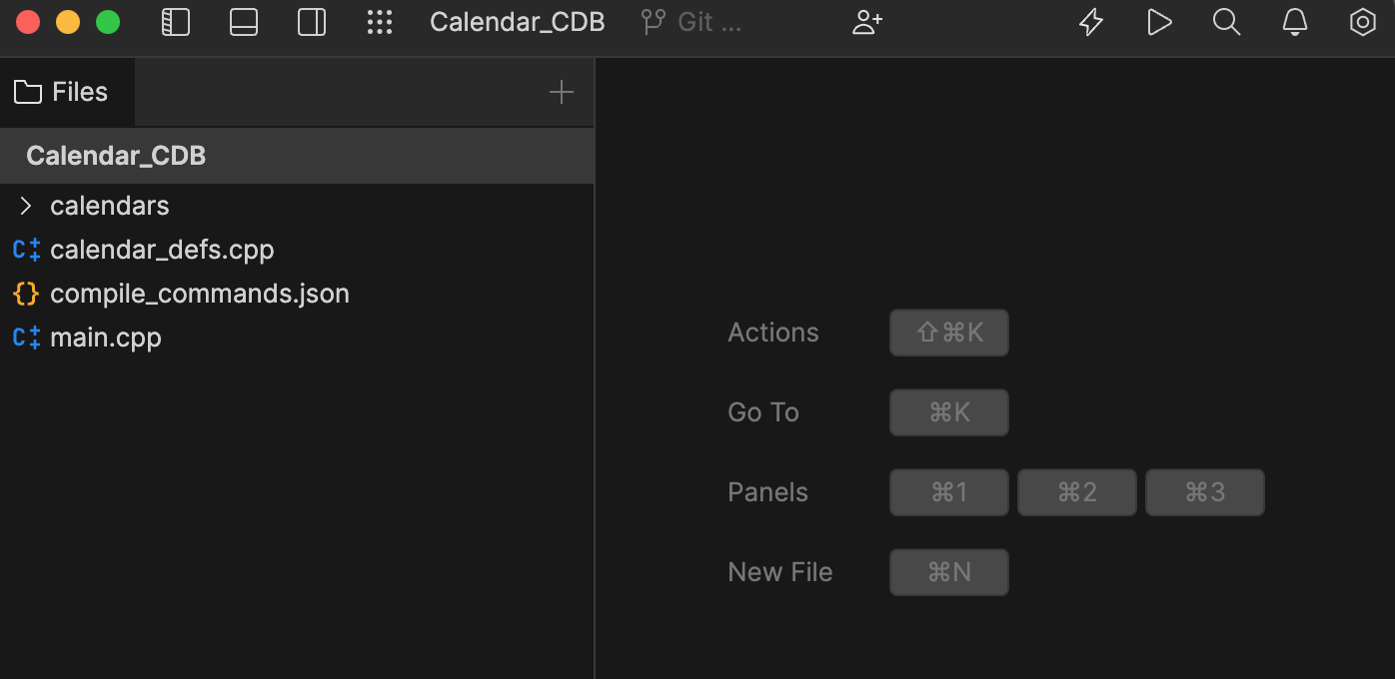Open the Git branch selector

click(x=691, y=21)
